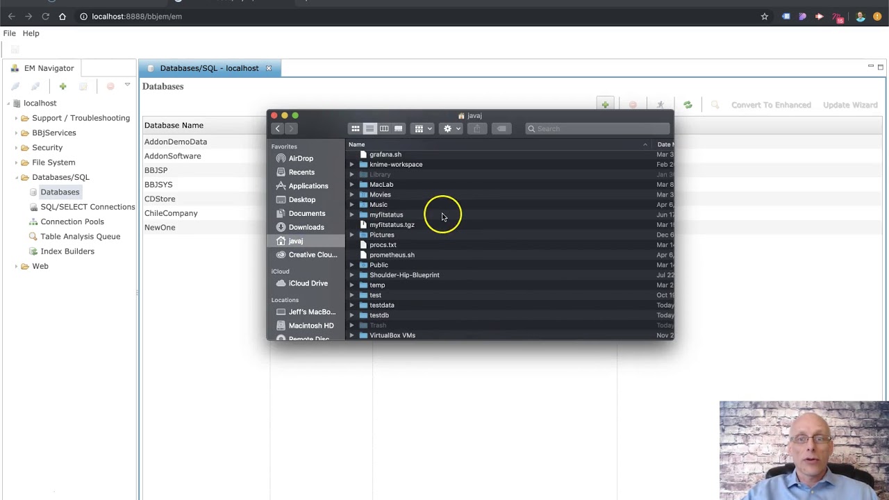Viewport: 889px width, 500px height.
Task: Select the EM Navigator tab
Action: coord(42,68)
